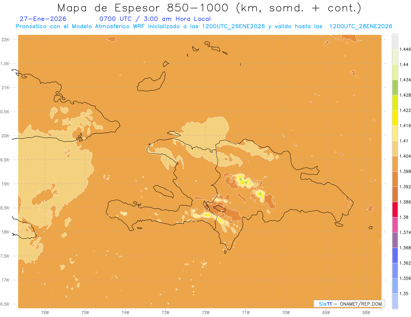This screenshot has height=317, width=411.
Task: Click latitude label '18N'
Action: [5, 232]
